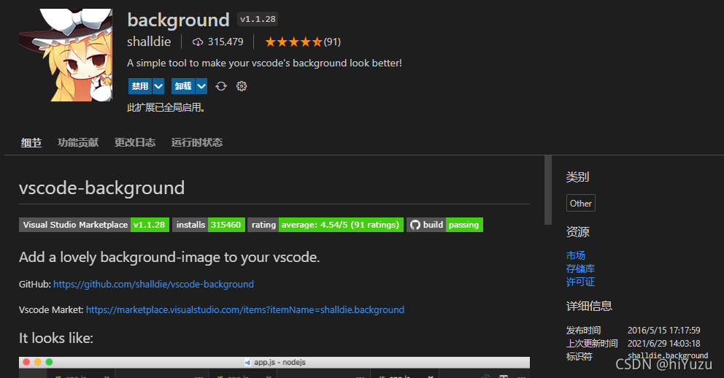Click the installs 315460 badge
The image size is (724, 378).
(x=209, y=225)
